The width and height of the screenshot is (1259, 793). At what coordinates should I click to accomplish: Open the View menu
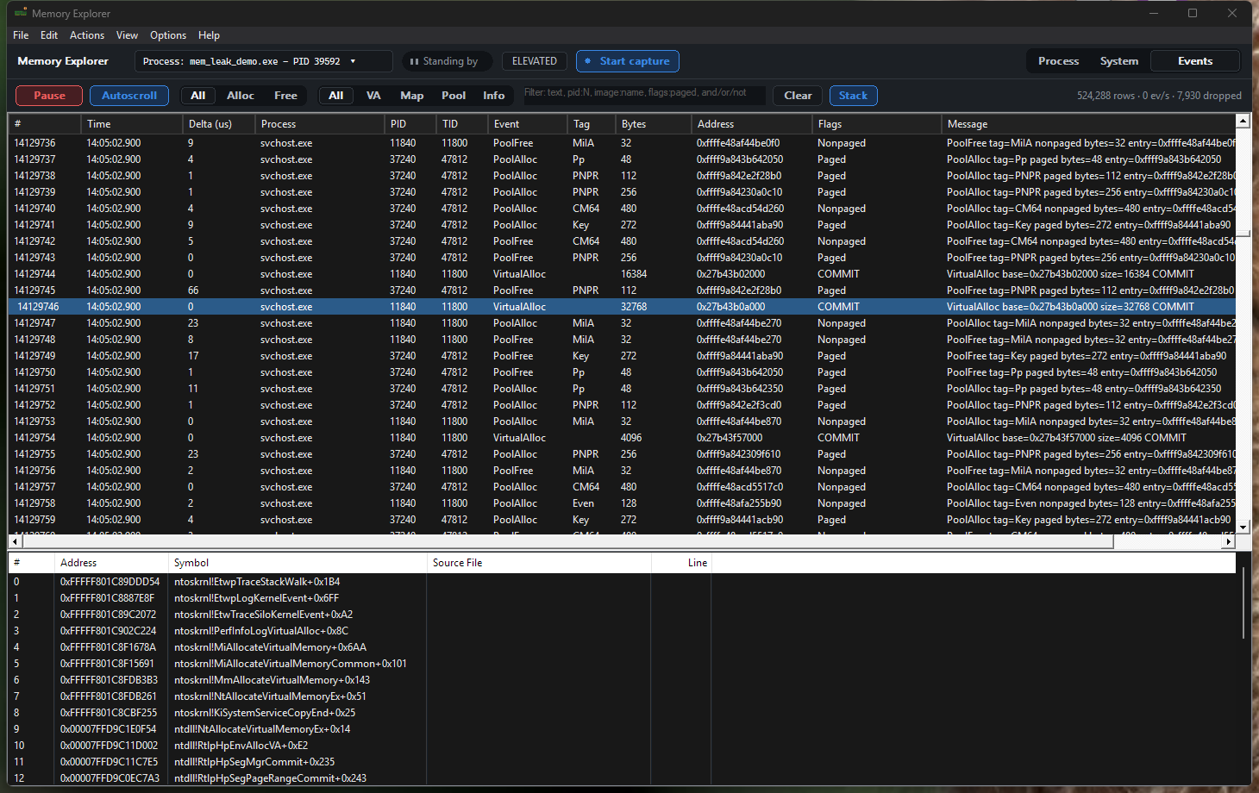tap(127, 35)
